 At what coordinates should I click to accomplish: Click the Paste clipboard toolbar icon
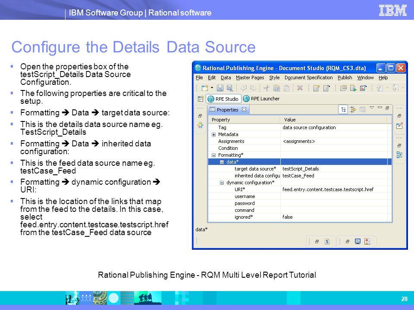click(286, 88)
